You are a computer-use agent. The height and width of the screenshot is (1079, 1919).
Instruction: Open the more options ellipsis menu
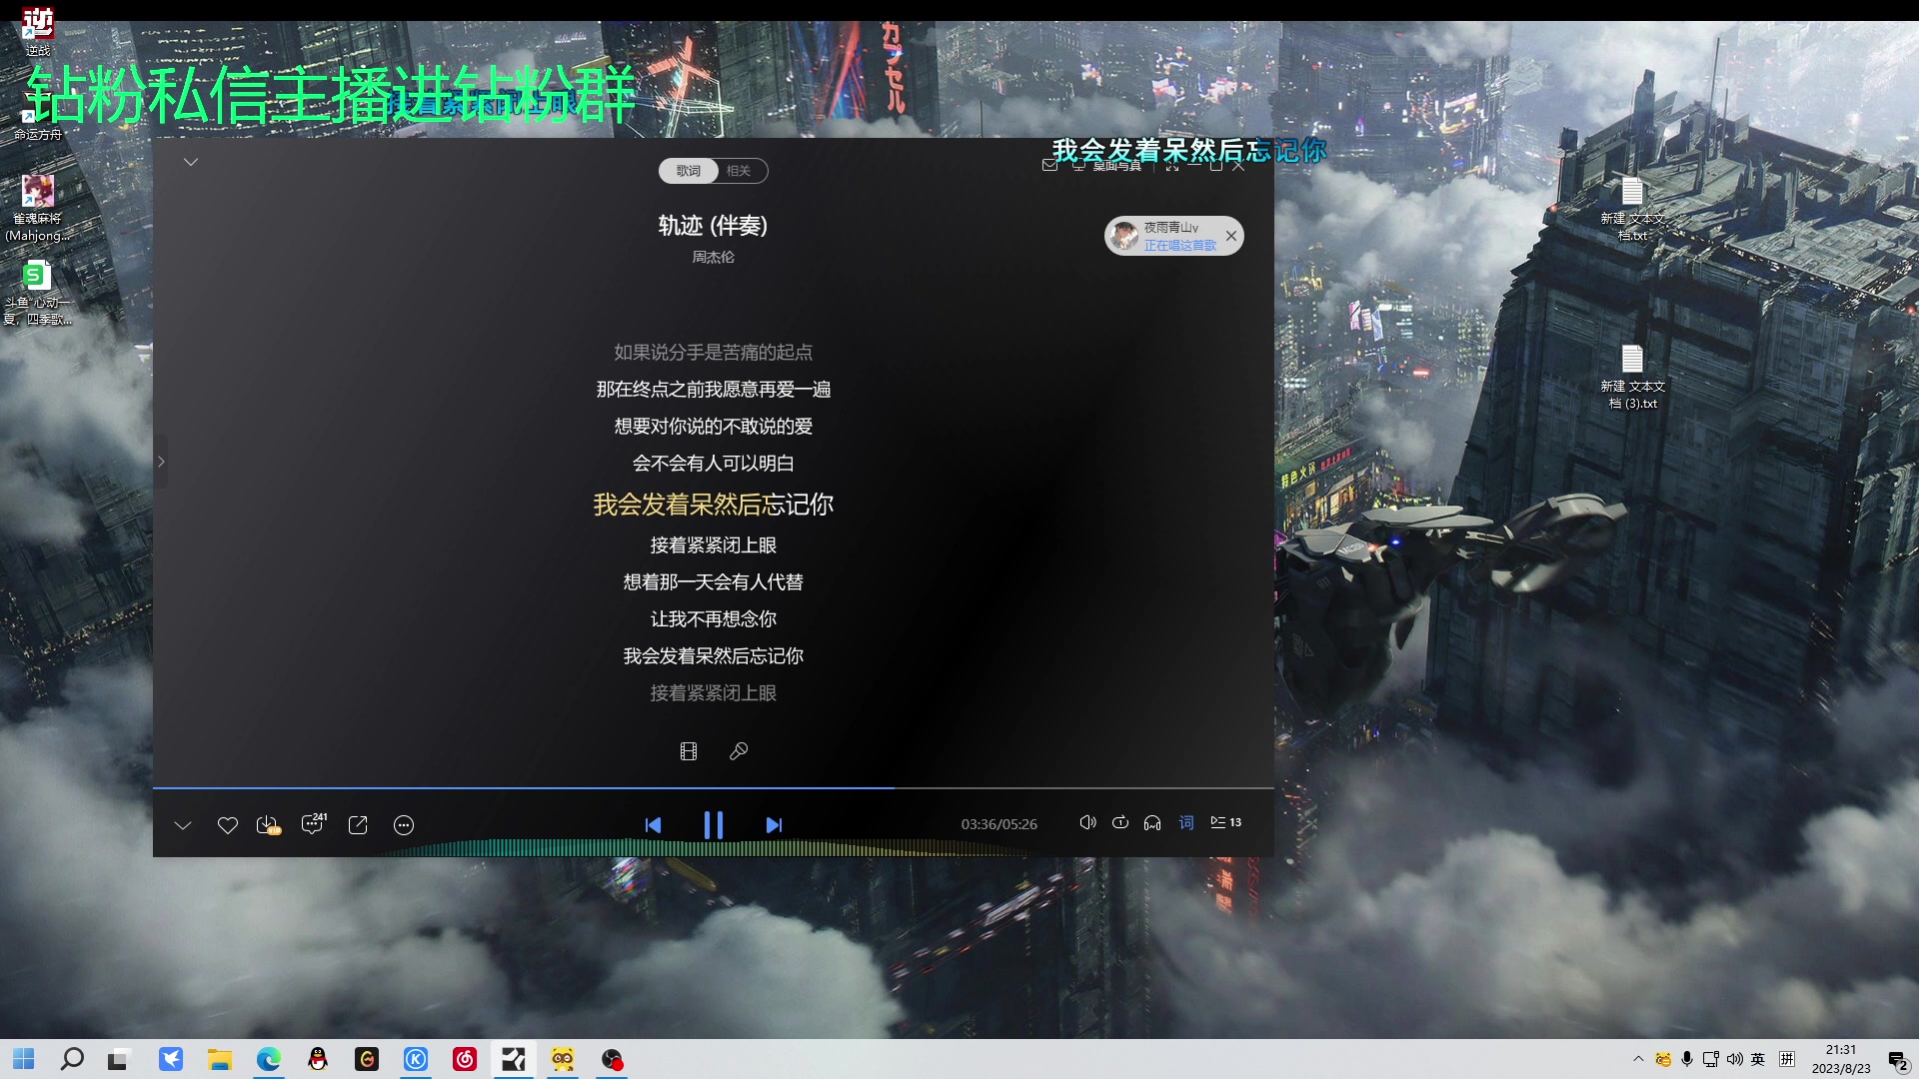(404, 825)
